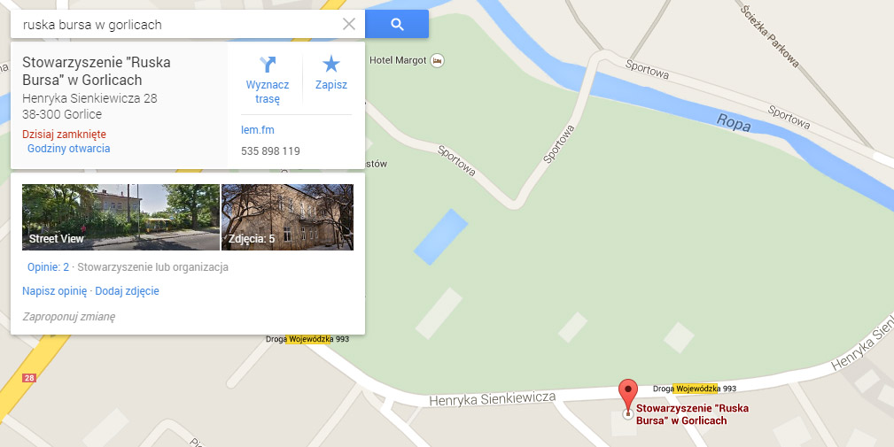
Task: Open the lem.fm website link
Action: click(x=258, y=130)
